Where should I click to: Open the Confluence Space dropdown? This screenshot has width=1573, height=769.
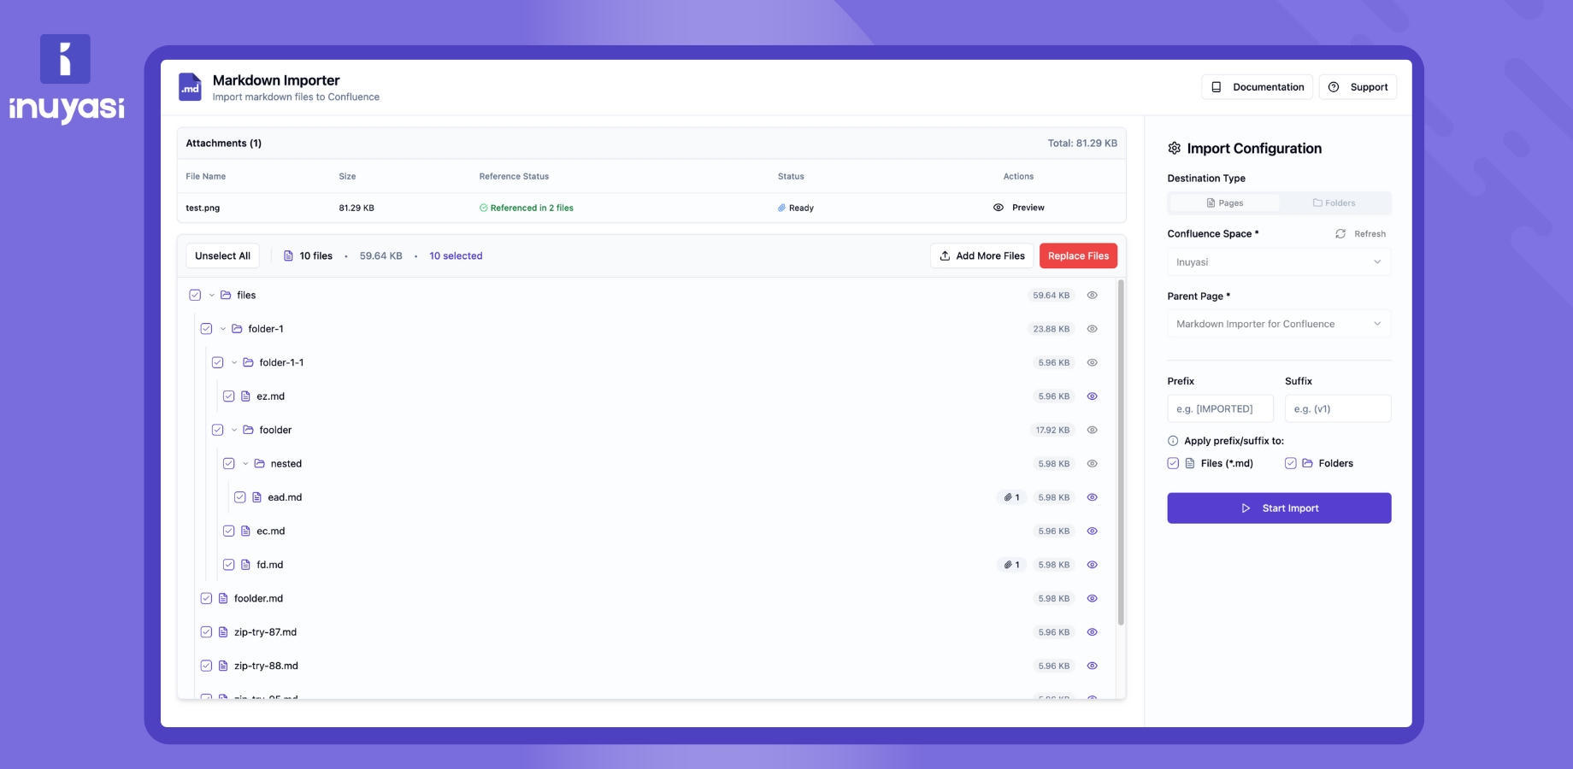(x=1279, y=262)
